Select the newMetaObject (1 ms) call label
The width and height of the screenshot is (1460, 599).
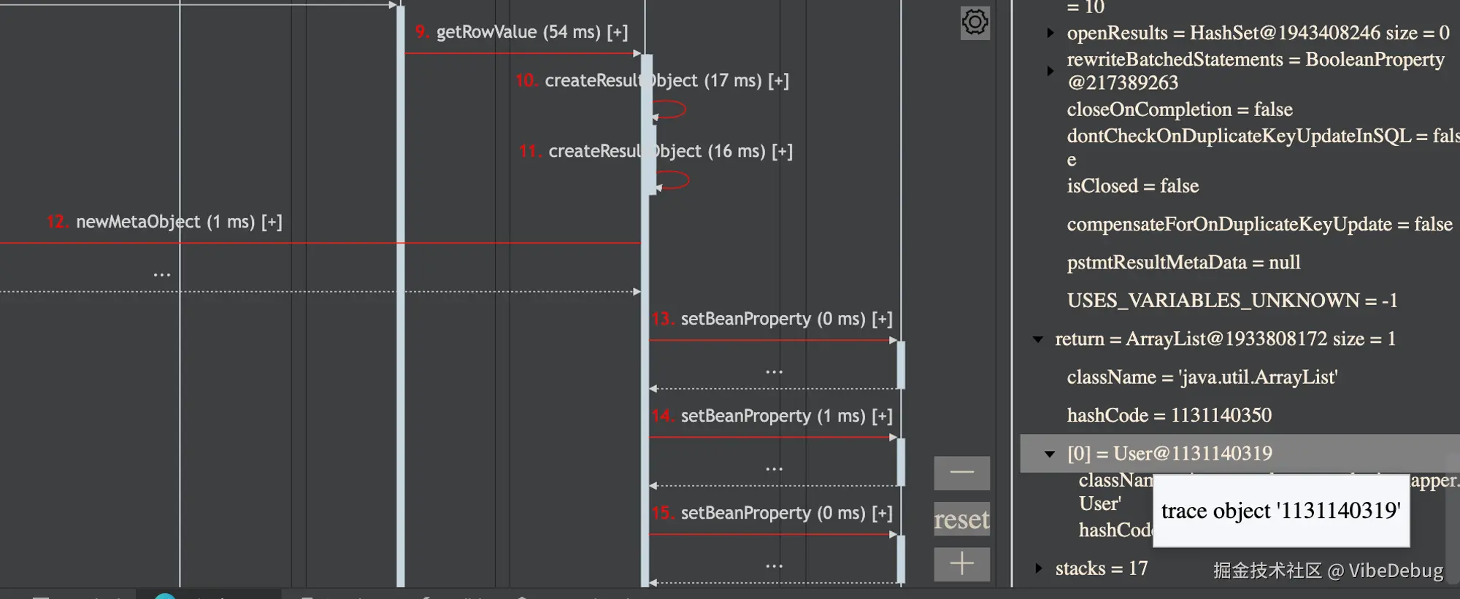pyautogui.click(x=166, y=222)
